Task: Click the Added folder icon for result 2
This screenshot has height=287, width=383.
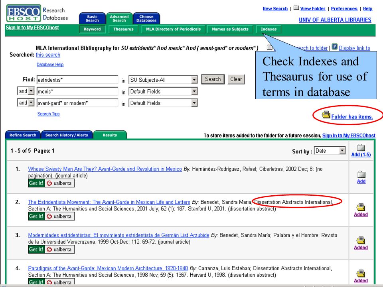Action: [361, 207]
